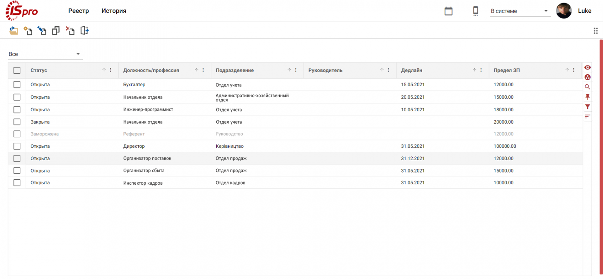
Task: Copy the record with the duplicate icon
Action: coord(56,31)
